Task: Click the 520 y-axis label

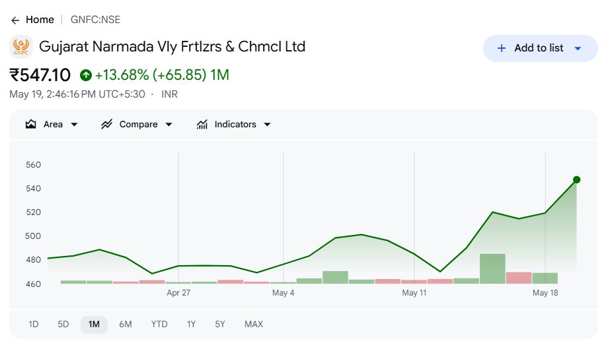Action: pyautogui.click(x=33, y=212)
